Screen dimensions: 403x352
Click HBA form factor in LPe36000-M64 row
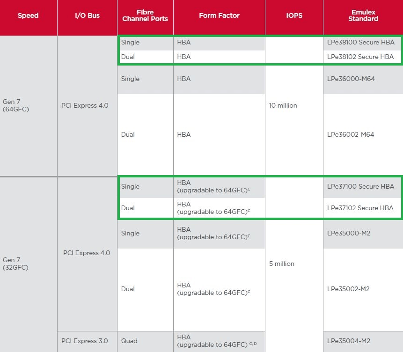[184, 79]
